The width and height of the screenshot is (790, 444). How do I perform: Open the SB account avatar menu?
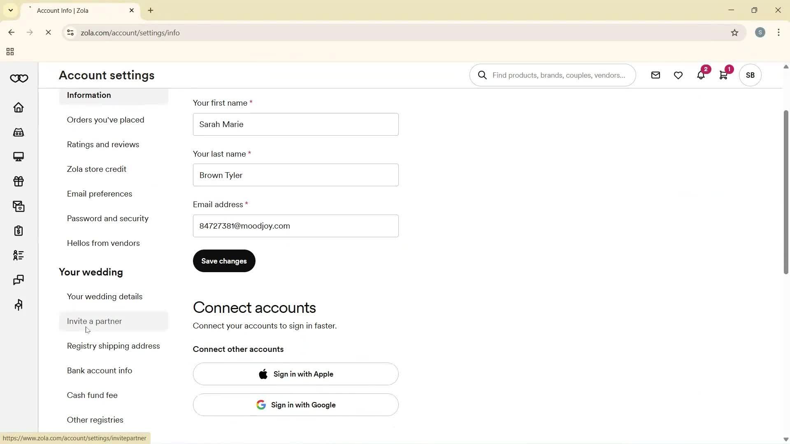[x=750, y=75]
